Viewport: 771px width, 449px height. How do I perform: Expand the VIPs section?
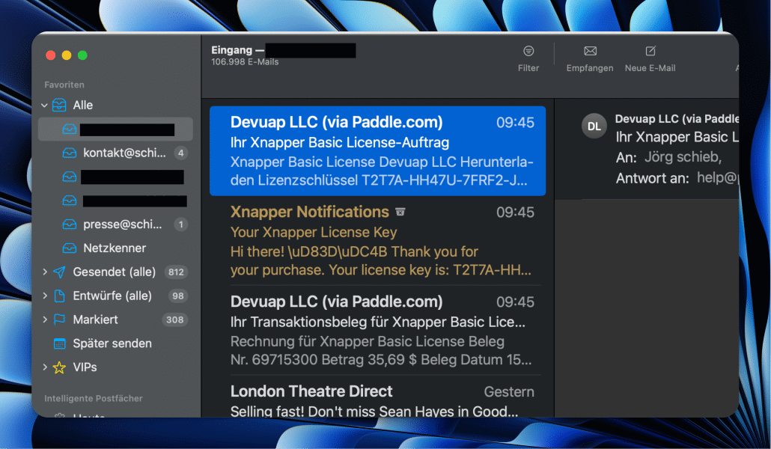pyautogui.click(x=44, y=367)
